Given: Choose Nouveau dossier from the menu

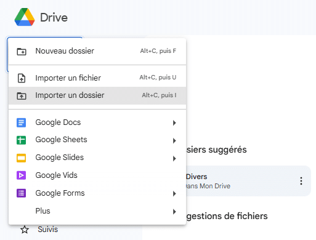Looking at the screenshot, I should point(97,51).
